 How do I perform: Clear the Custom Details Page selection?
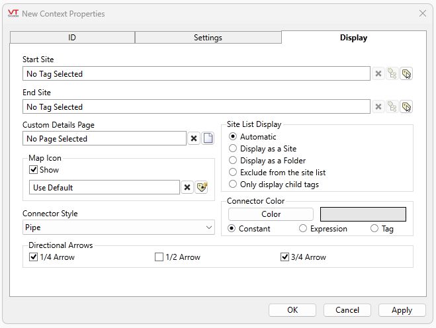194,138
